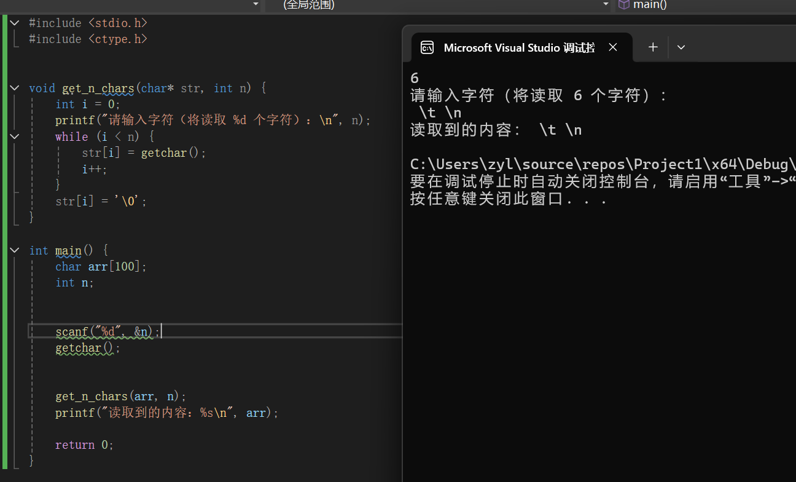Open terminal profiles dropdown chevron

[681, 47]
